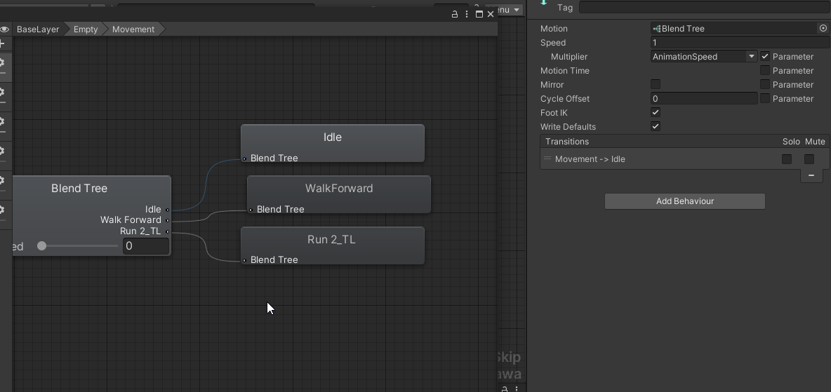831x392 pixels.
Task: Click the Blend Tree icon in the Motion field
Action: point(657,29)
